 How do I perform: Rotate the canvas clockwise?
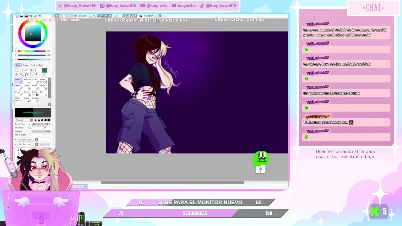(x=131, y=16)
